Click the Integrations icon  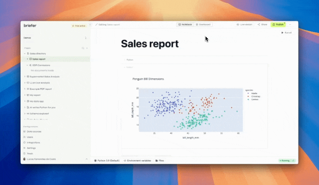pos(24,143)
